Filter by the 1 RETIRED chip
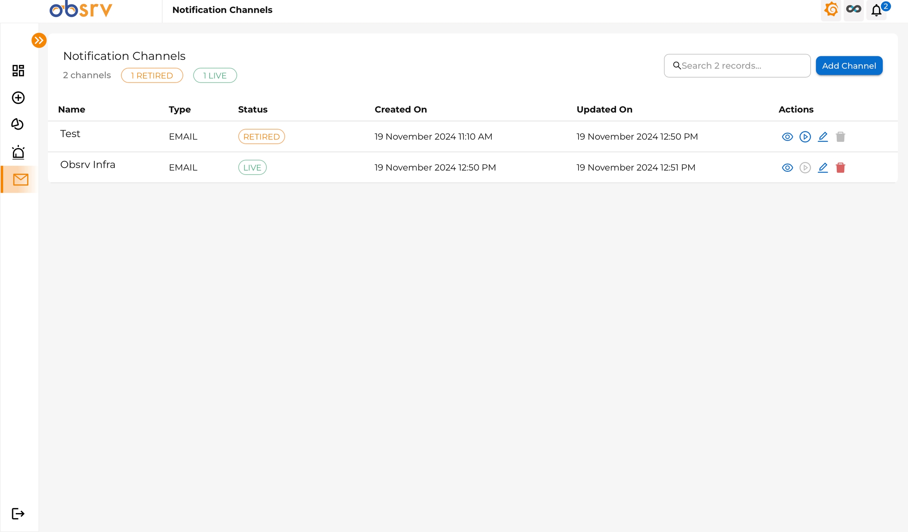Screen dimensions: 908x532 click(x=152, y=75)
